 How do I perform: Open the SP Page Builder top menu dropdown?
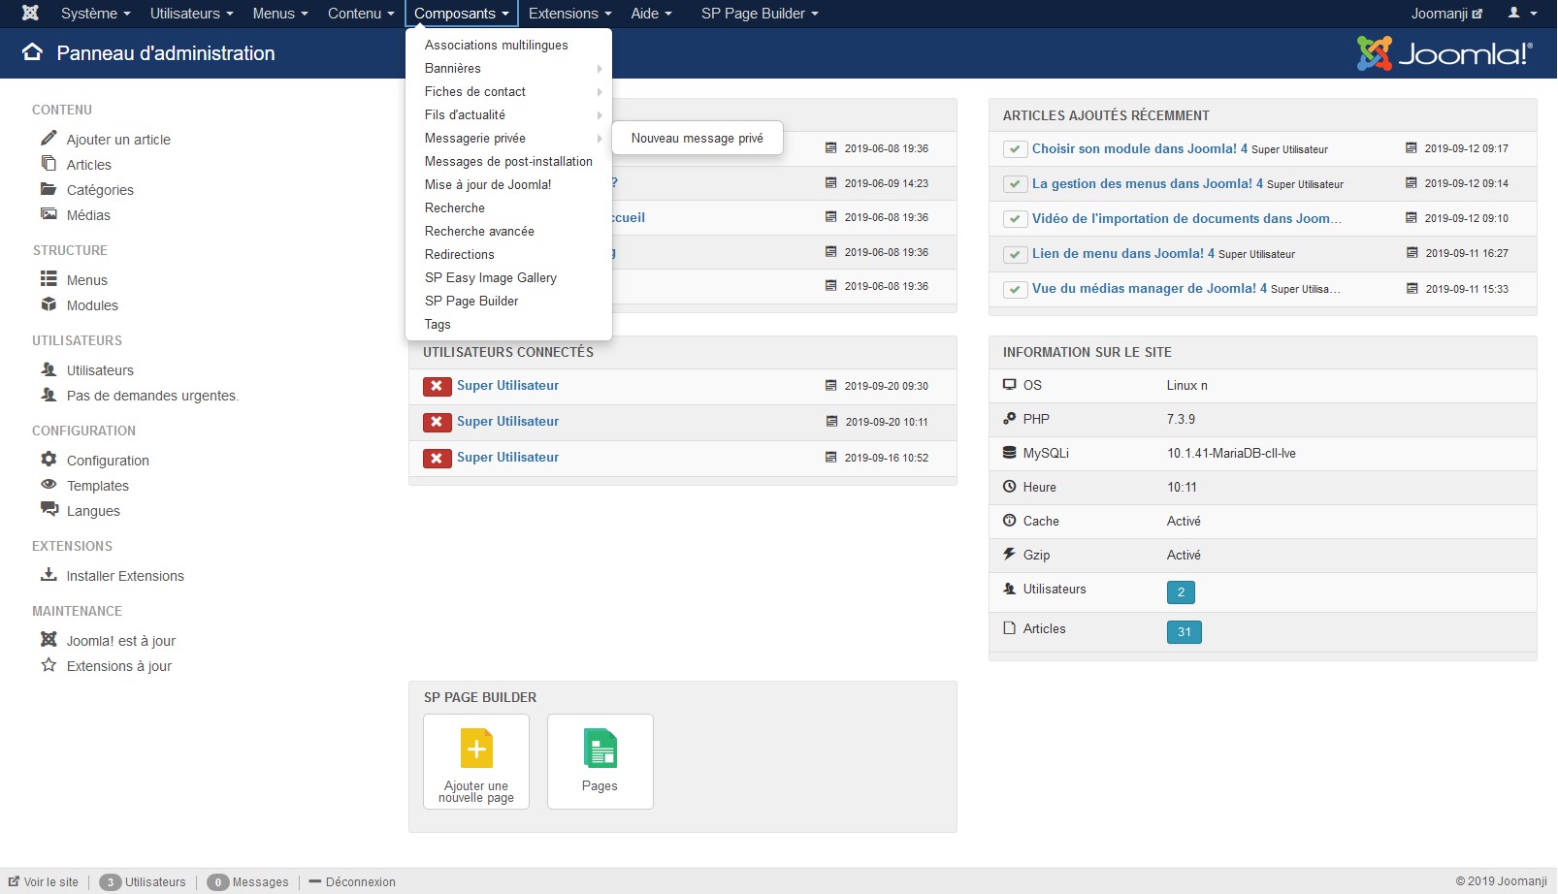point(760,14)
